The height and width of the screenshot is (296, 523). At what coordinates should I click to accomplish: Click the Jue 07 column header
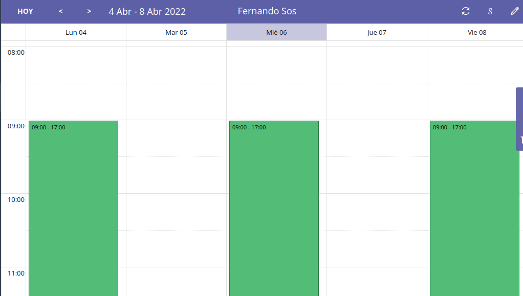point(377,32)
